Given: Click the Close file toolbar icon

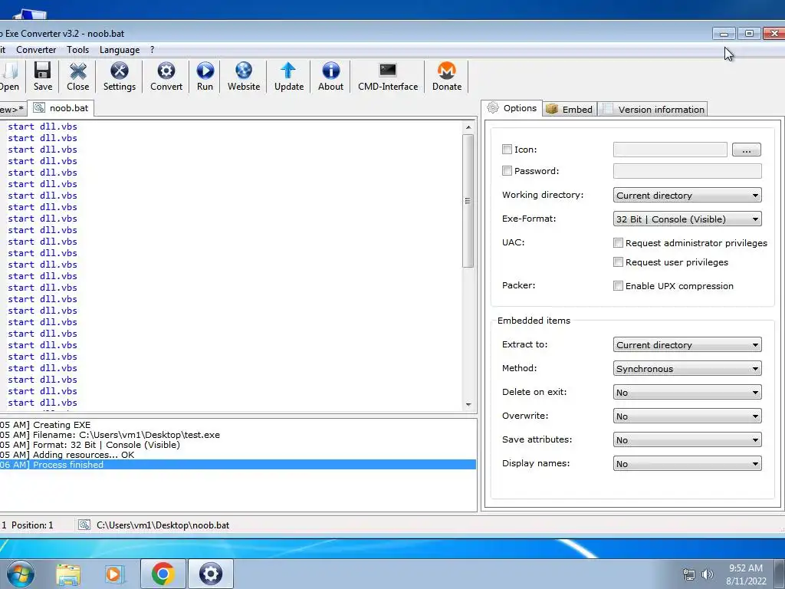Looking at the screenshot, I should [78, 77].
